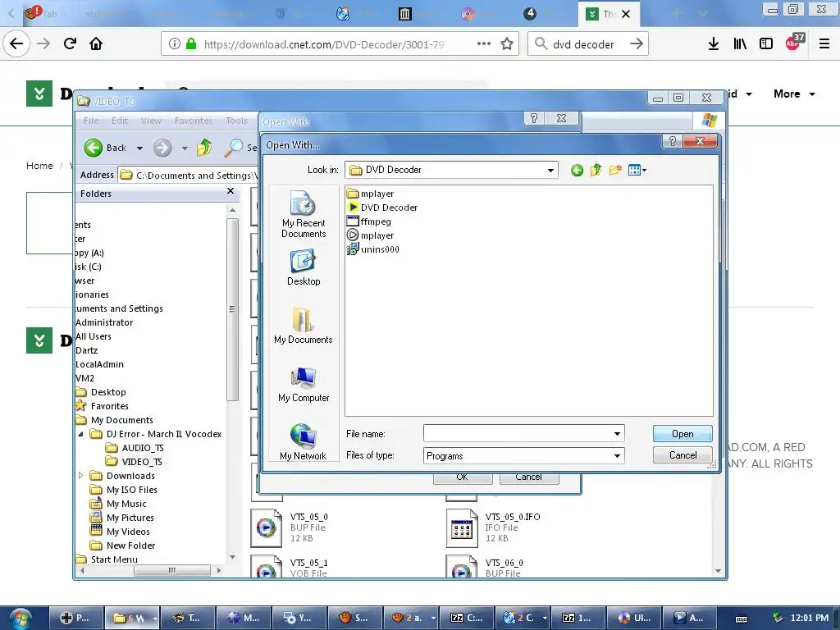Open the Firefox downloads arrow
The width and height of the screenshot is (840, 630).
coord(713,44)
